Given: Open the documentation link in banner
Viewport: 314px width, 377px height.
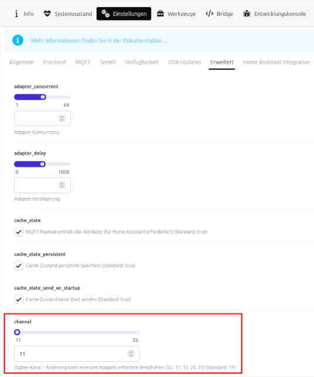Looking at the screenshot, I should pyautogui.click(x=99, y=40).
